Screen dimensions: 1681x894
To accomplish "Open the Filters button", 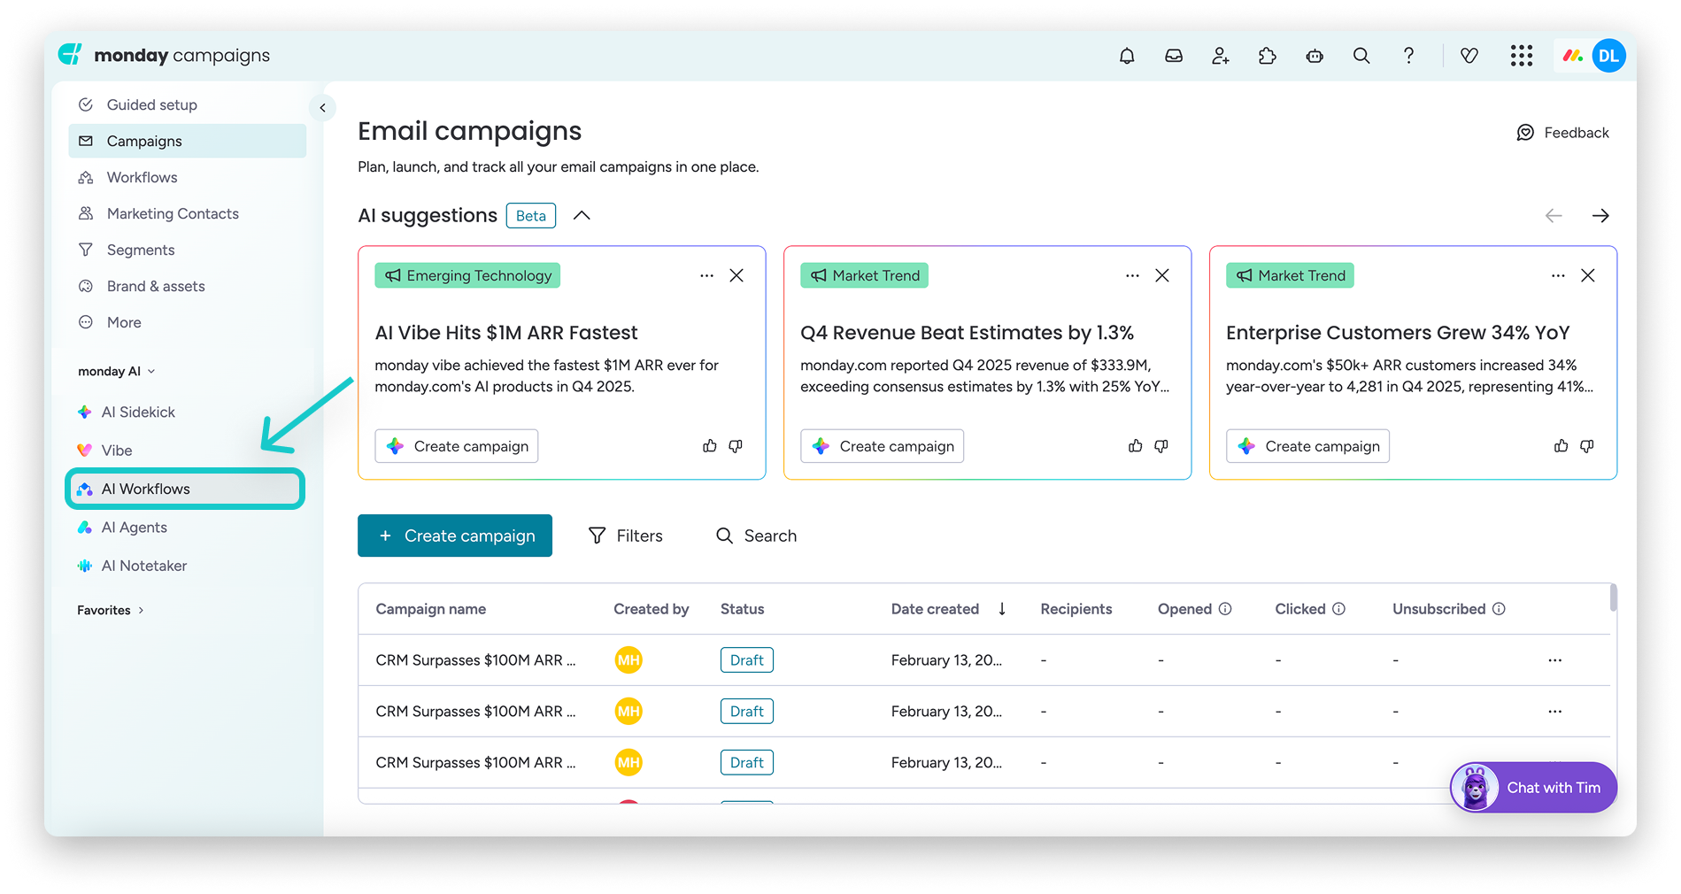I will coord(625,536).
